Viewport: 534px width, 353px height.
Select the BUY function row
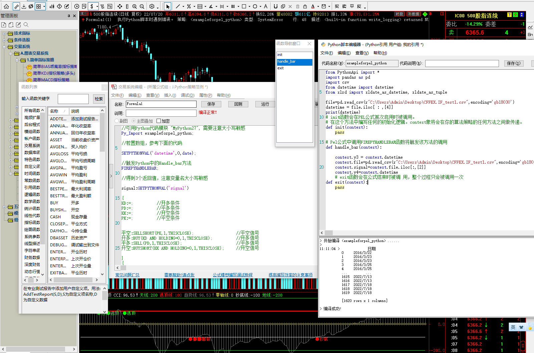tap(74, 203)
